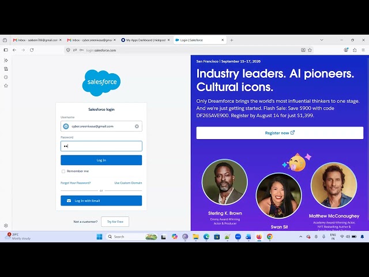Switch to My Apps Dashboard tab
369x277 pixels.
144,40
